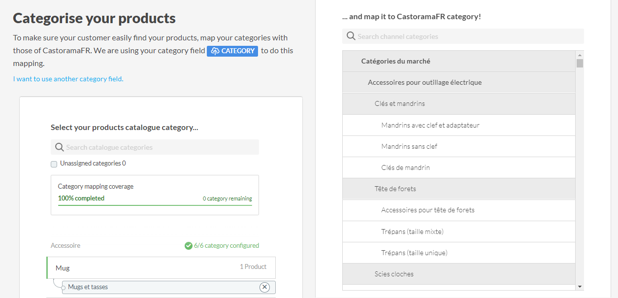Choose Mandrins sans clef category
The image size is (618, 298).
[409, 146]
